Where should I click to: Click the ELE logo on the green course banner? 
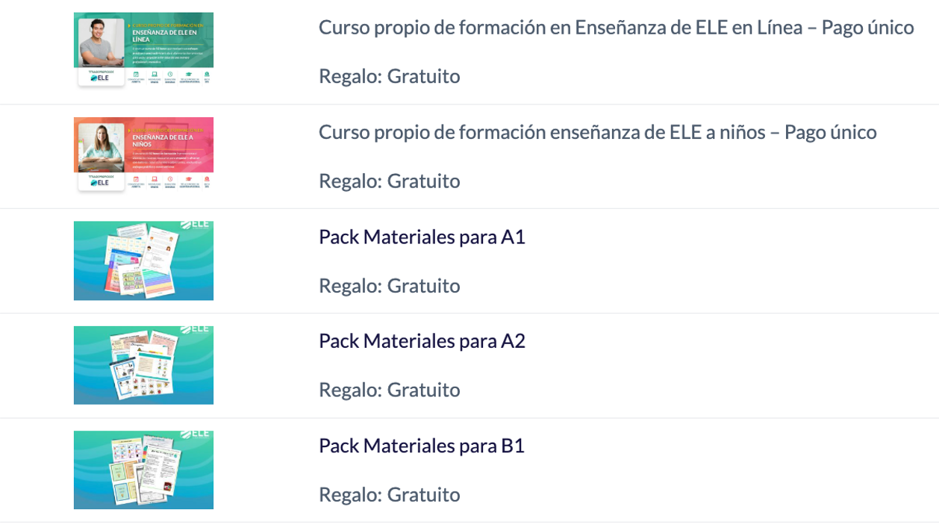pos(100,78)
